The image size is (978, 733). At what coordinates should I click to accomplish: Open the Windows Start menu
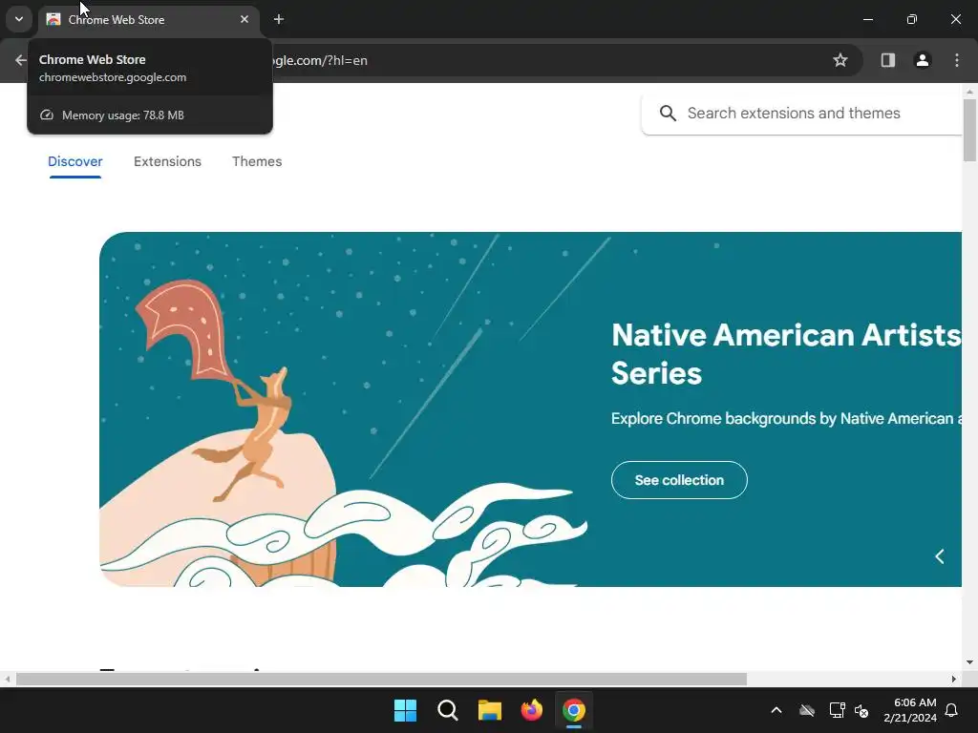click(405, 710)
